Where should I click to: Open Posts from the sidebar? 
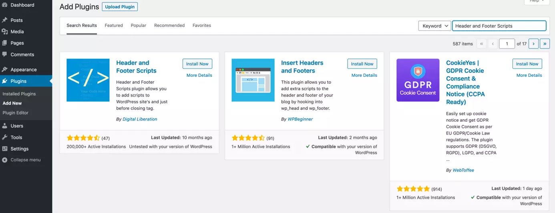(x=16, y=20)
